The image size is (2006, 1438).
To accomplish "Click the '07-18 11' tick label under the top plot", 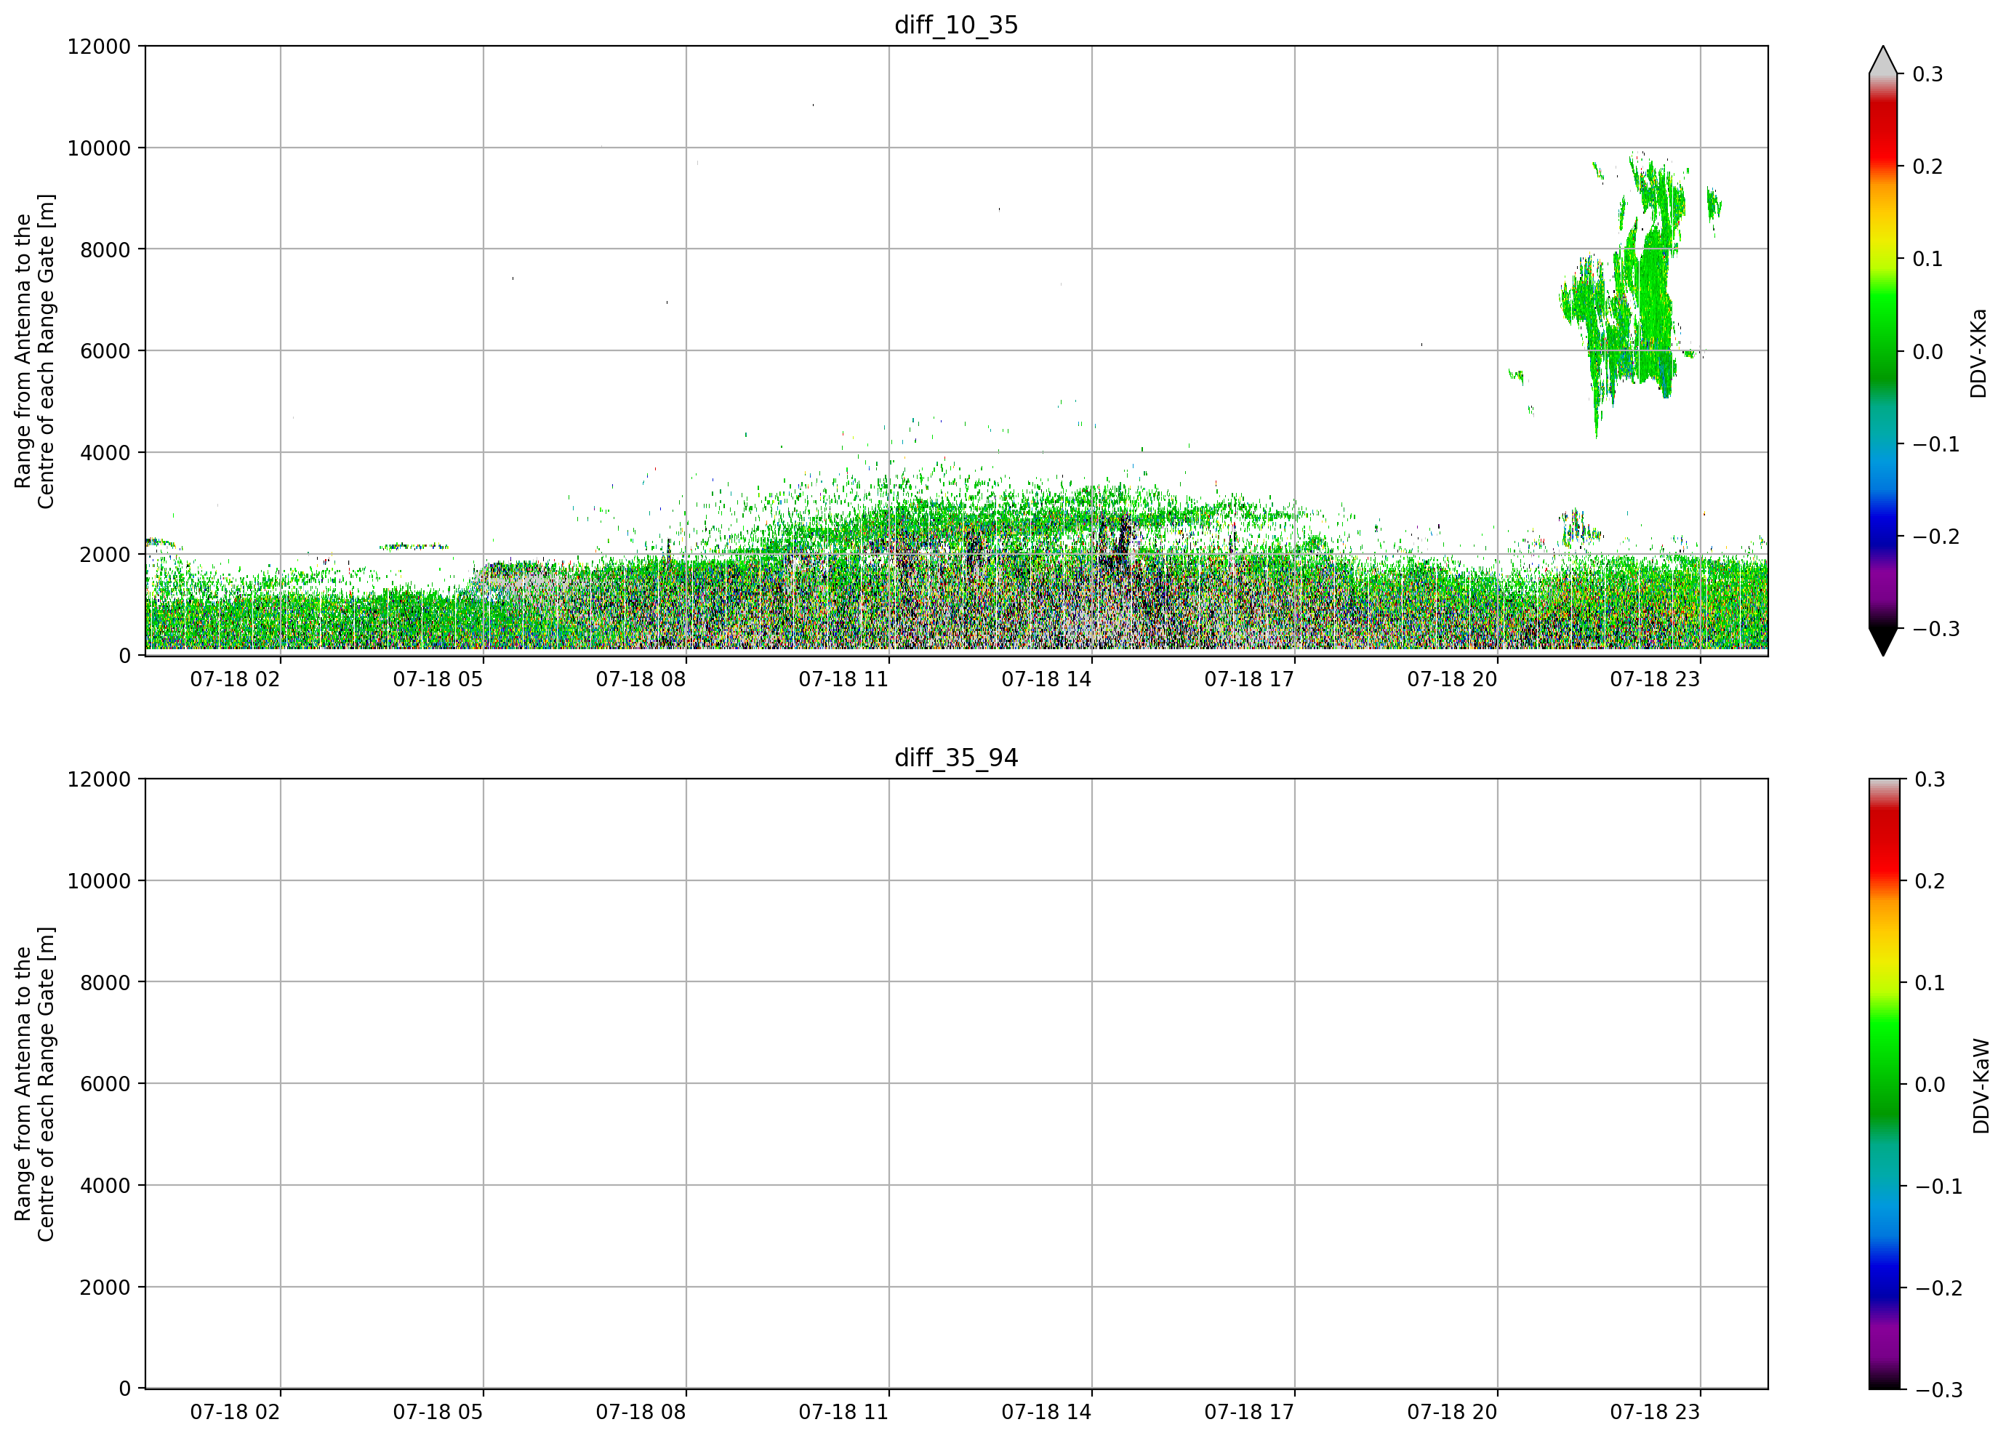I will pos(844,679).
